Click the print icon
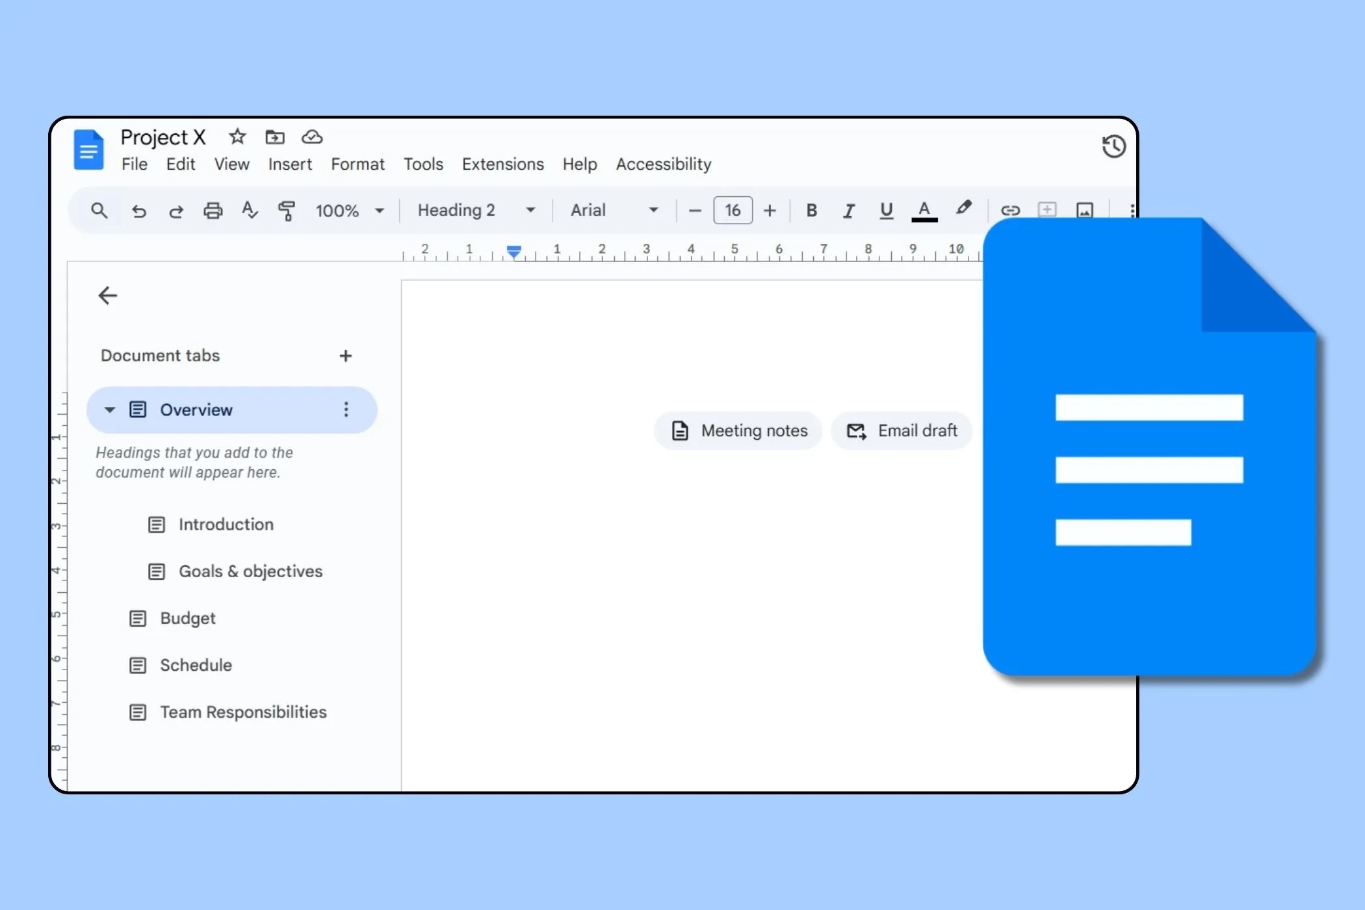The width and height of the screenshot is (1365, 910). [x=213, y=211]
